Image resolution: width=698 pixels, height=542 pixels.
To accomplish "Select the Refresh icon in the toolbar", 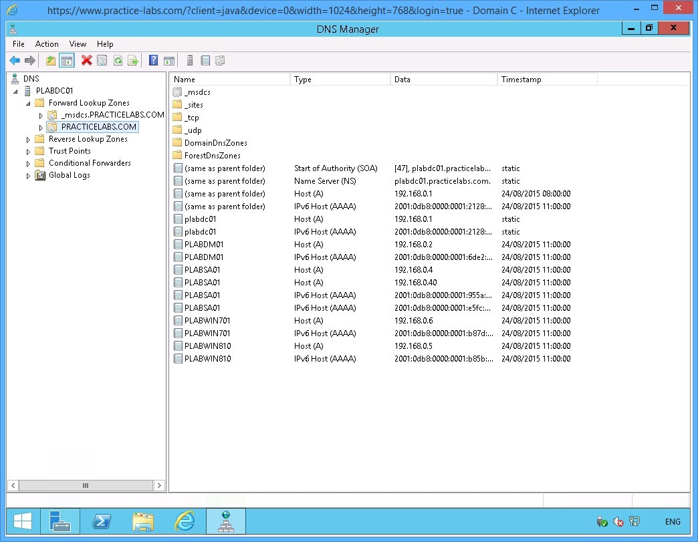I will tap(118, 60).
